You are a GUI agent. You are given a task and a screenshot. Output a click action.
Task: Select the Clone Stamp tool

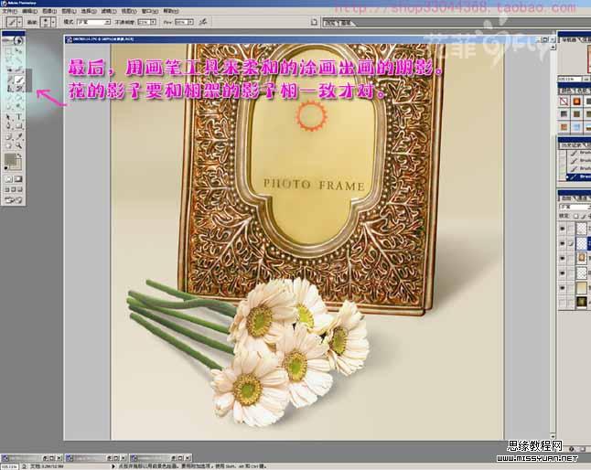pos(9,89)
